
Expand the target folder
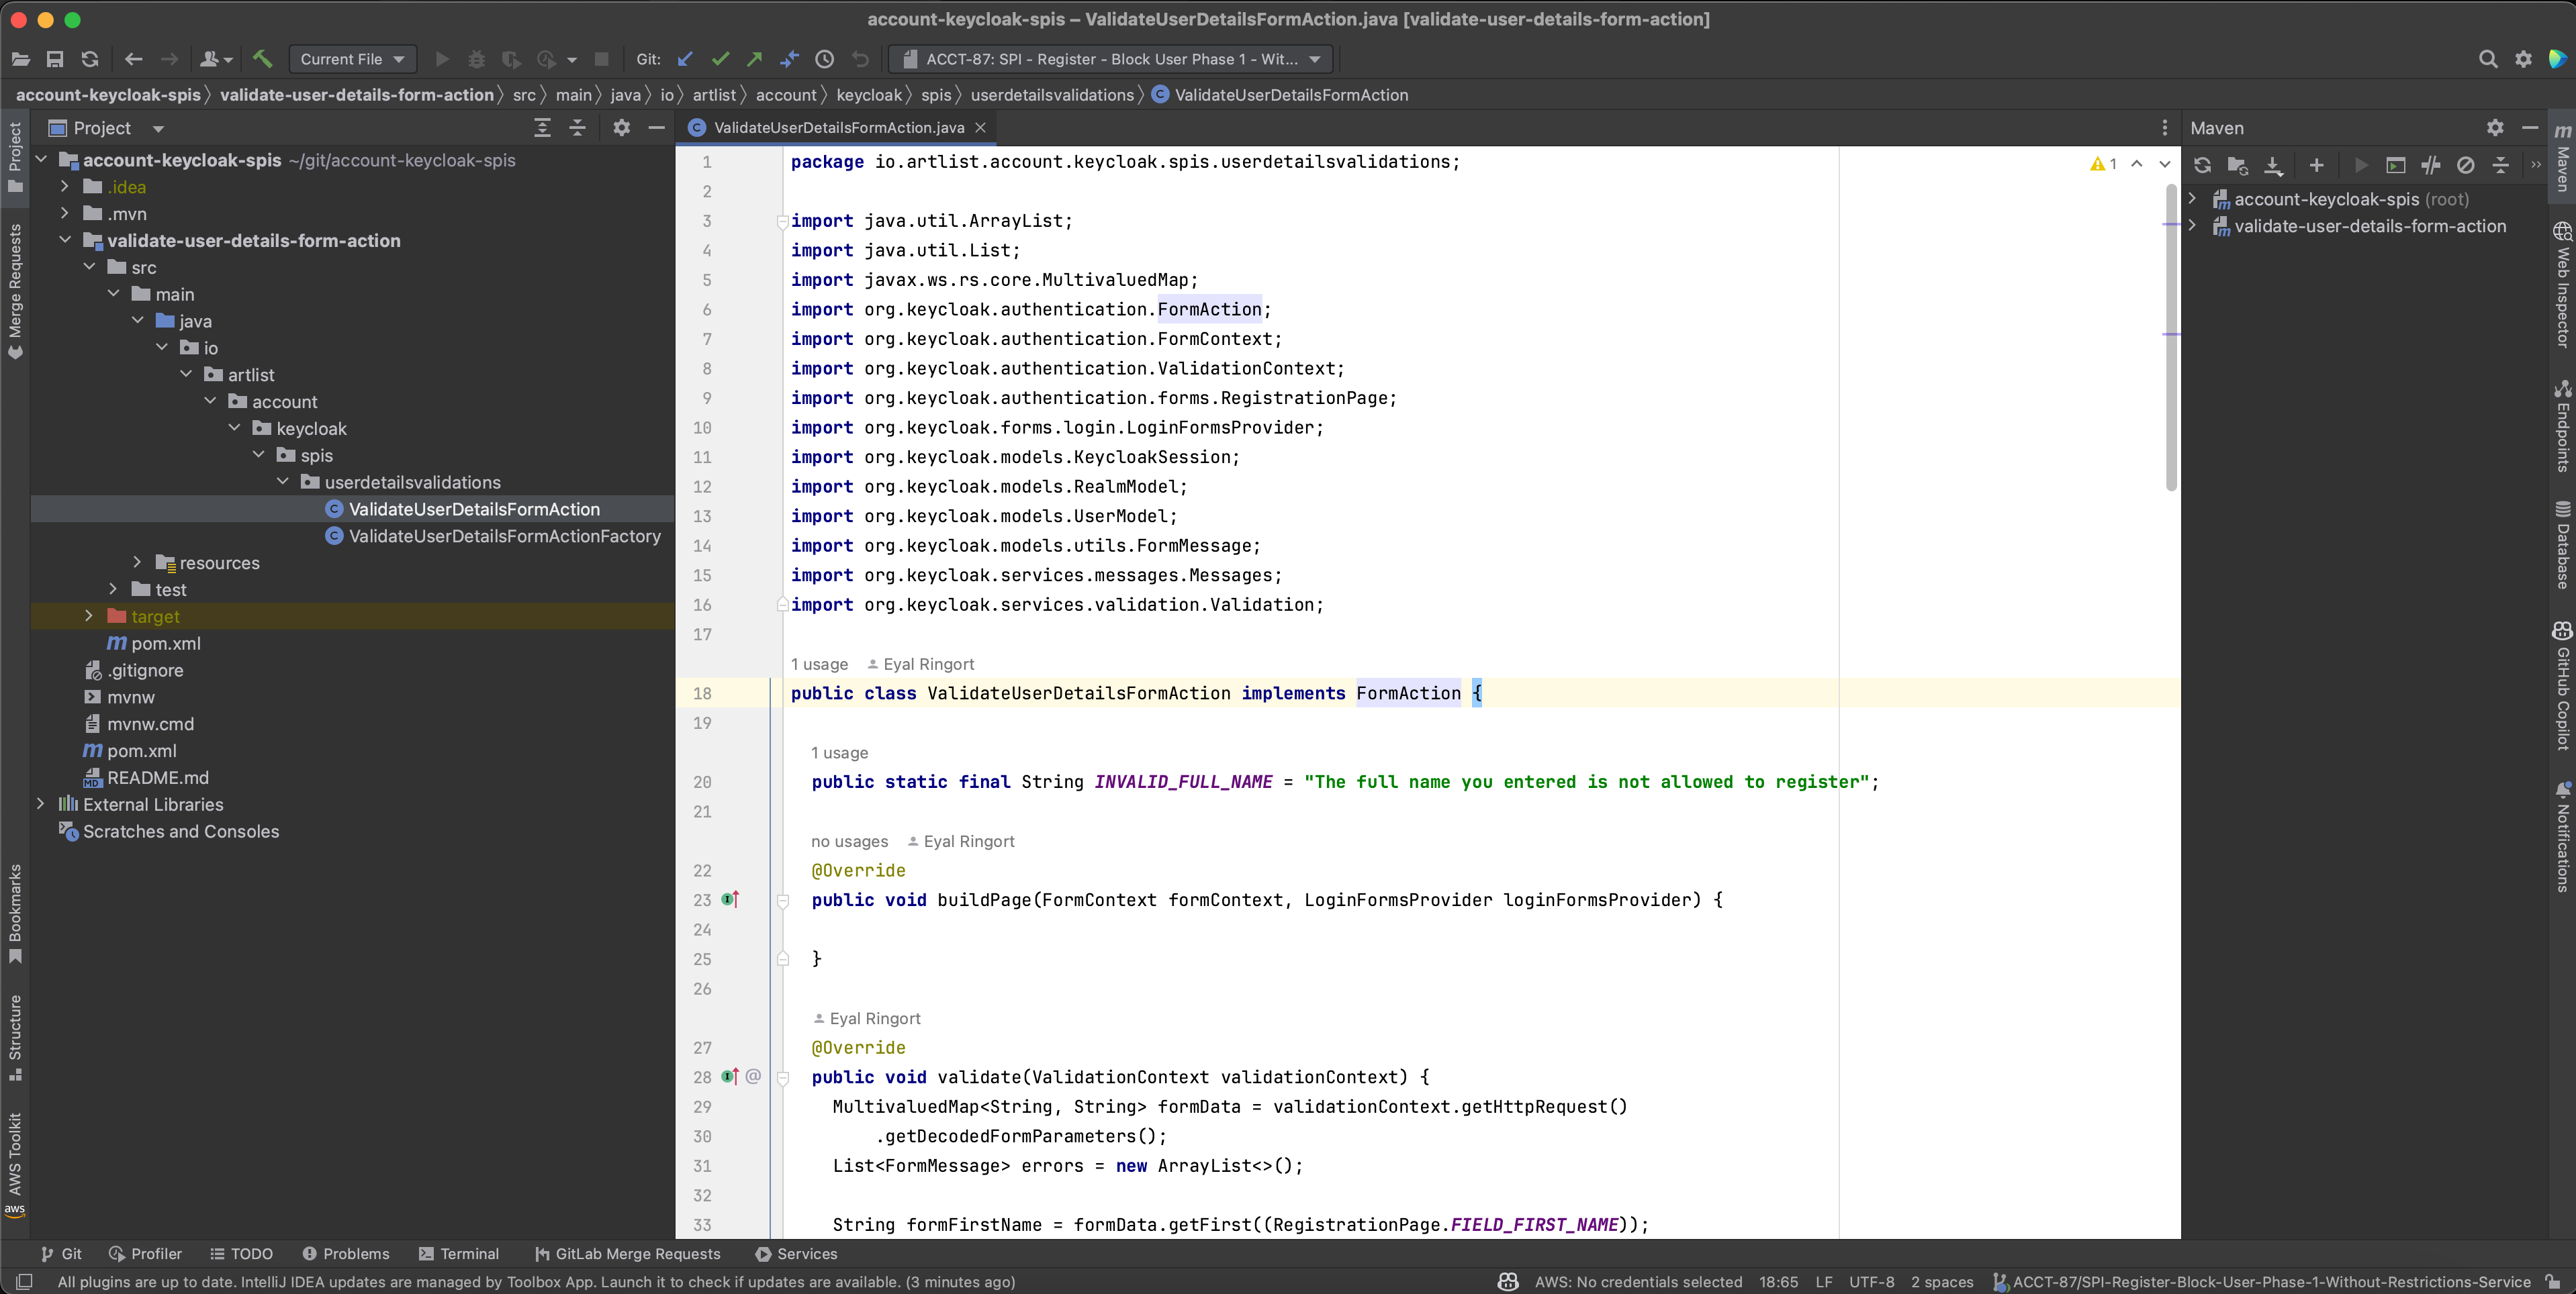(x=89, y=617)
